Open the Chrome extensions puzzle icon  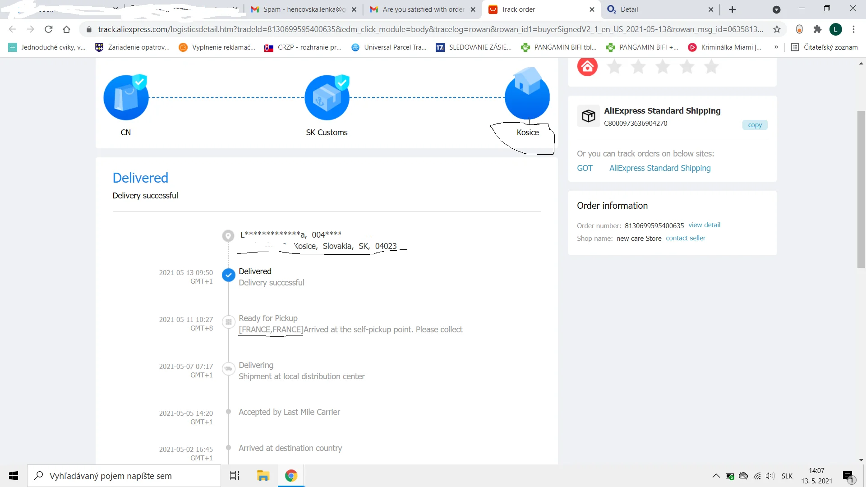817,29
